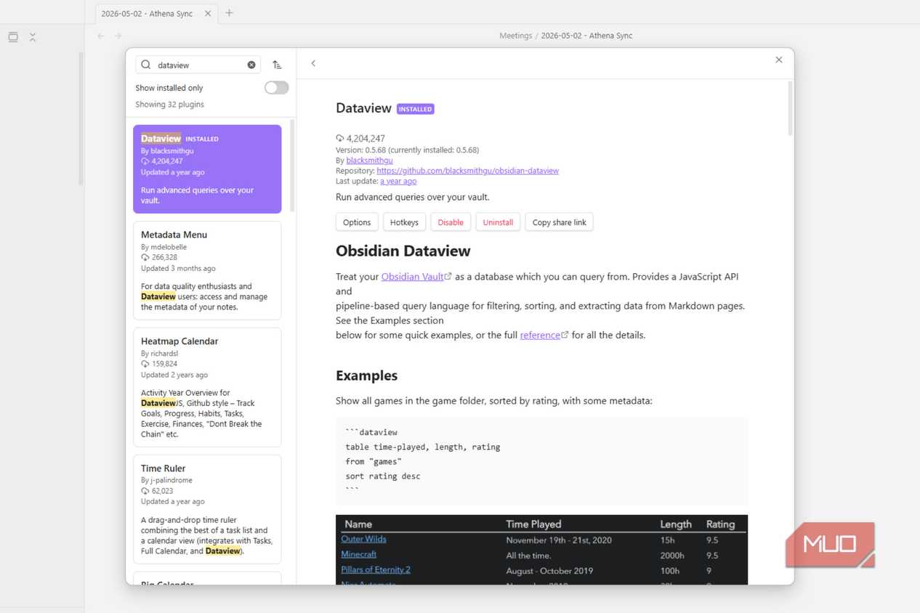
Task: Click the 'Obsidian Dataview' heading
Action: click(x=403, y=251)
